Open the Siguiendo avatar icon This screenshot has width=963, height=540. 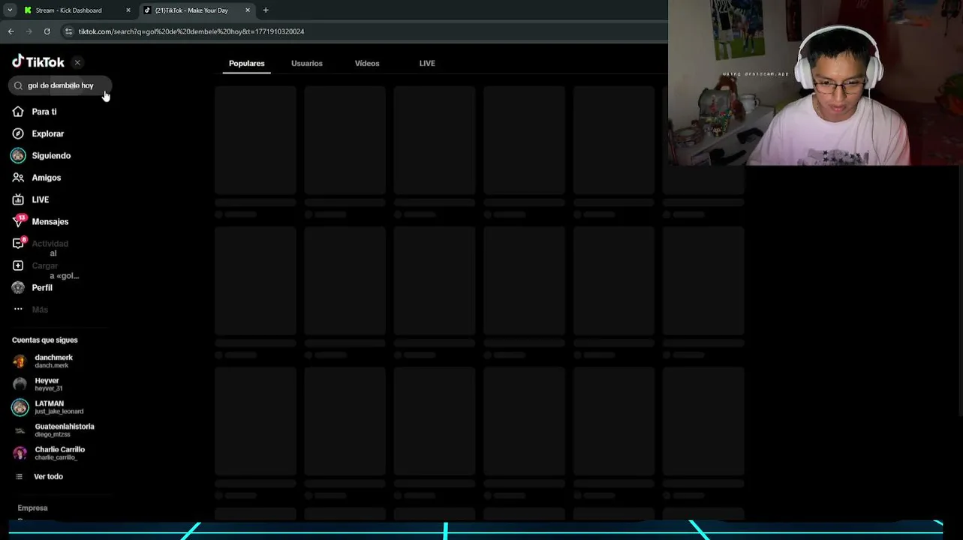(18, 155)
